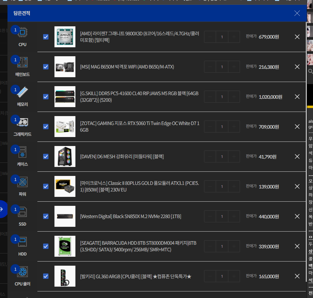
Task: Select the CPU category icon
Action: 22,32
